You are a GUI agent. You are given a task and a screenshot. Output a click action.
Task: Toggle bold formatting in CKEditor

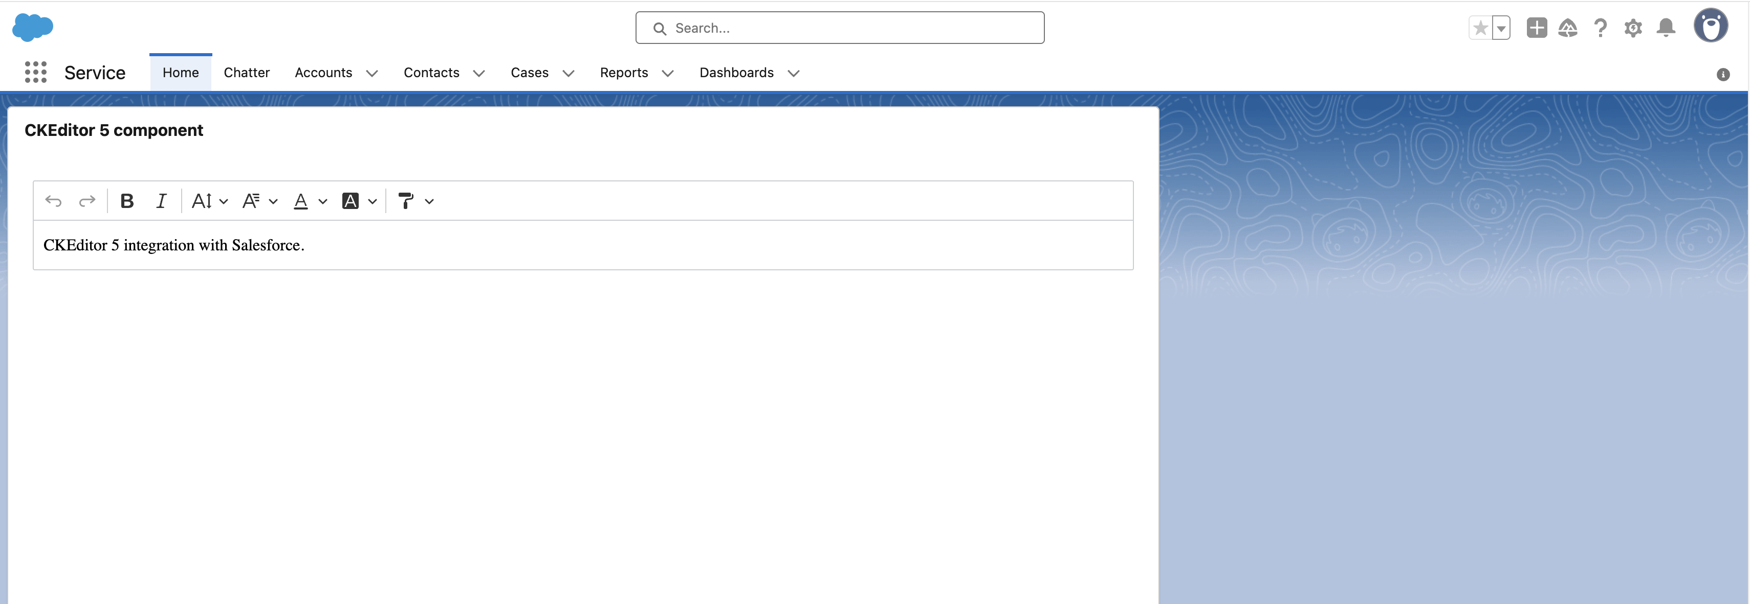click(126, 200)
